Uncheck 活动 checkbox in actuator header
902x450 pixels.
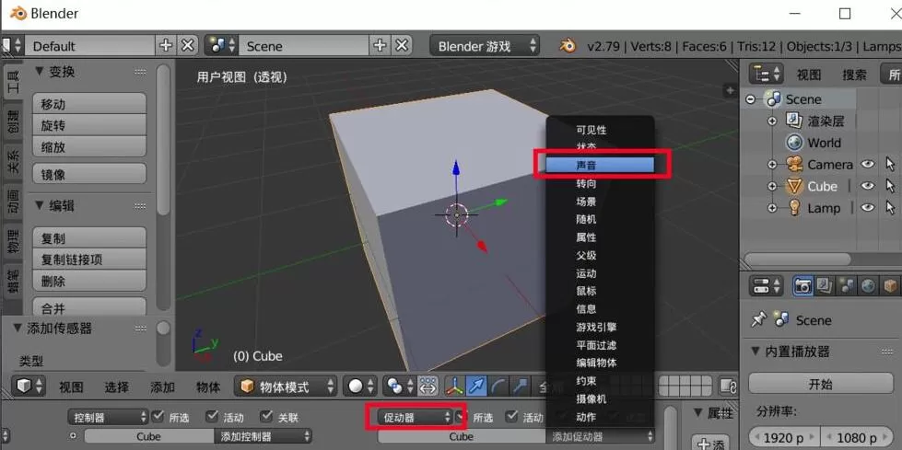click(x=512, y=417)
